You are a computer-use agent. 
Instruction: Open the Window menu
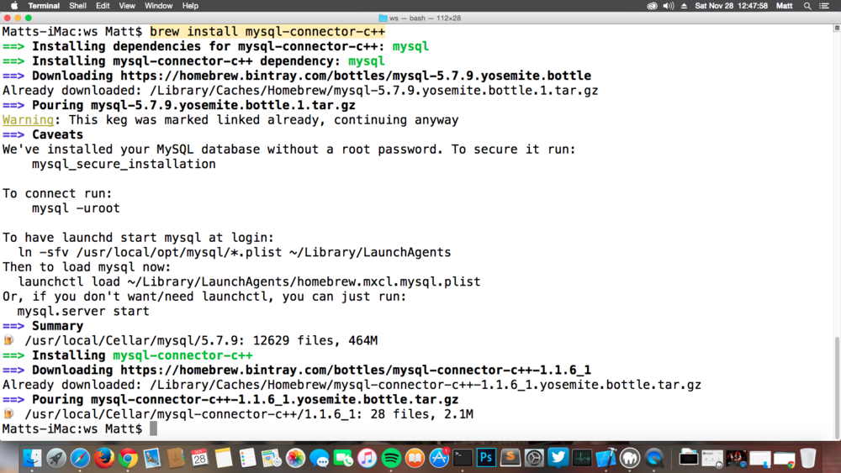coord(158,6)
